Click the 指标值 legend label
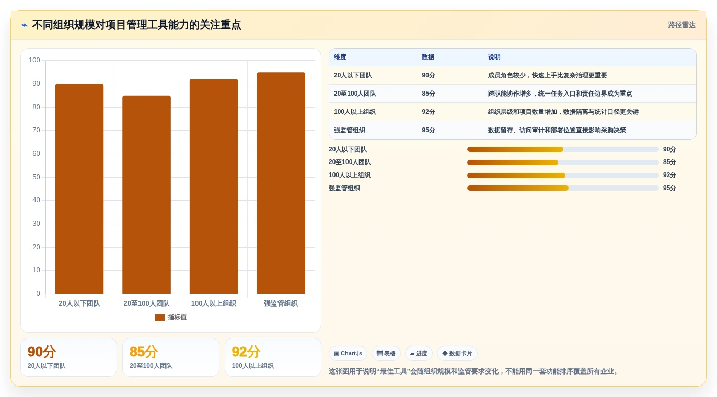Viewport: 717px width, 397px height. click(177, 318)
